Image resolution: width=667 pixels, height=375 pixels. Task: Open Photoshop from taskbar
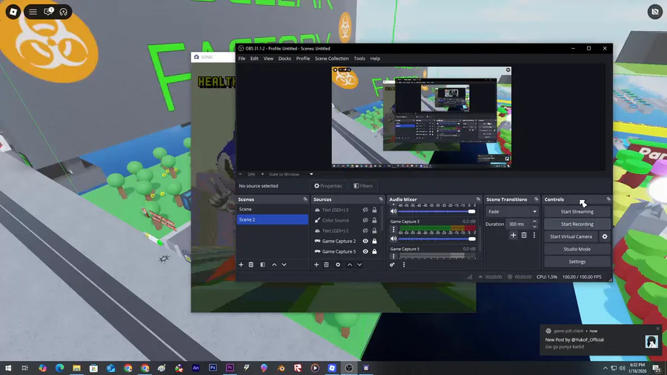pos(213,368)
